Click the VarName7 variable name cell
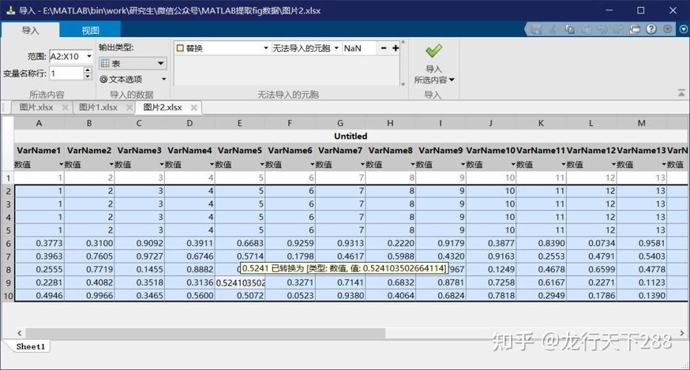Viewport: 690px width, 370px height. coord(340,151)
